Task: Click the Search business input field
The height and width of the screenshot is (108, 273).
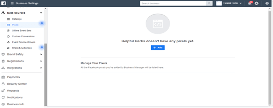Action: point(173,3)
